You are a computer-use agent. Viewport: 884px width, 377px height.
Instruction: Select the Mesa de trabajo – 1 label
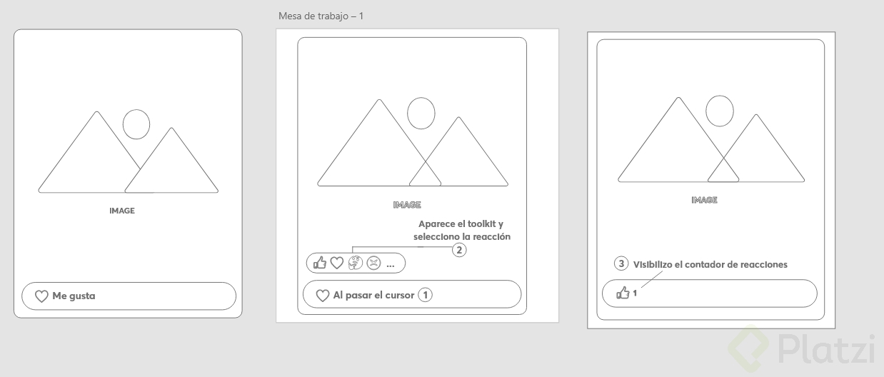point(321,16)
